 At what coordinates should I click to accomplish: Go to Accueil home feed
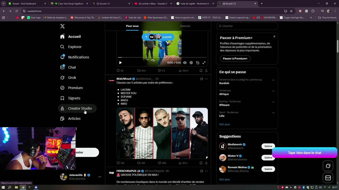pos(70,36)
